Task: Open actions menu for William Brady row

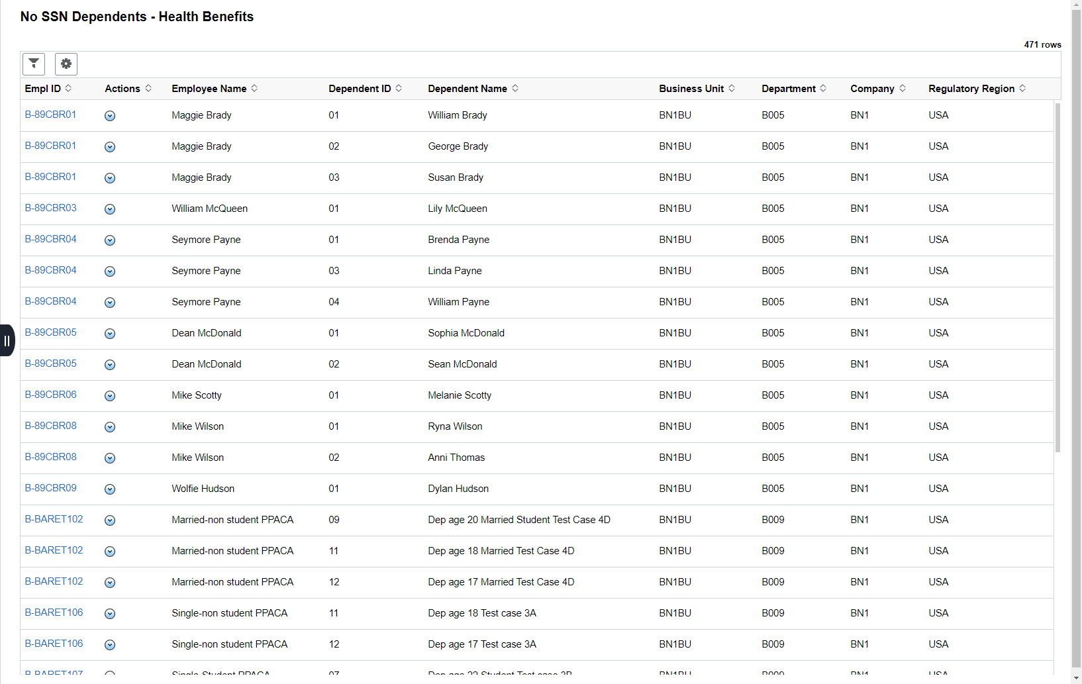Action: pos(110,116)
